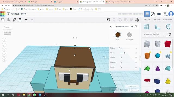Pick the red text shape

147,80
